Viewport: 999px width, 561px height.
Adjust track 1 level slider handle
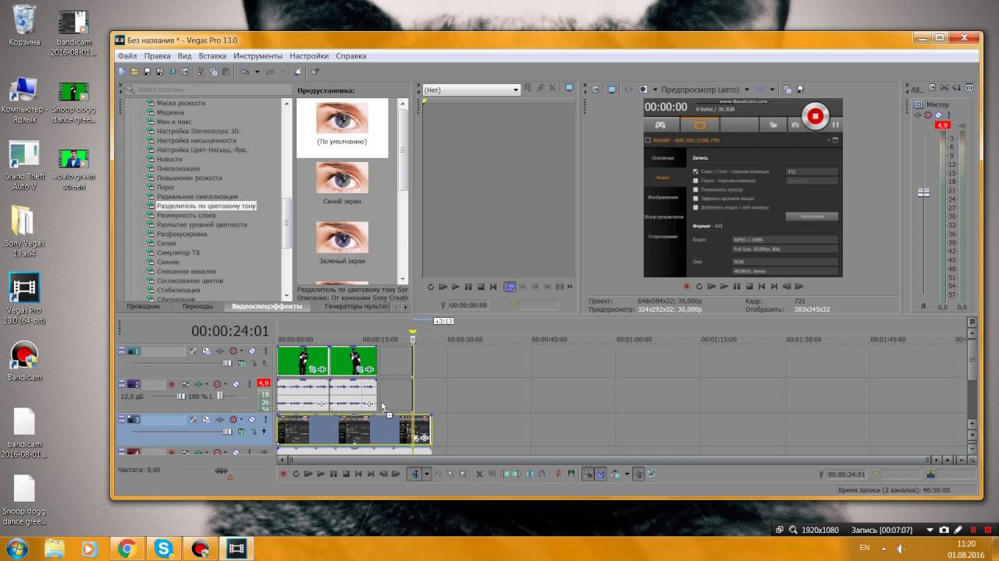coord(228,363)
